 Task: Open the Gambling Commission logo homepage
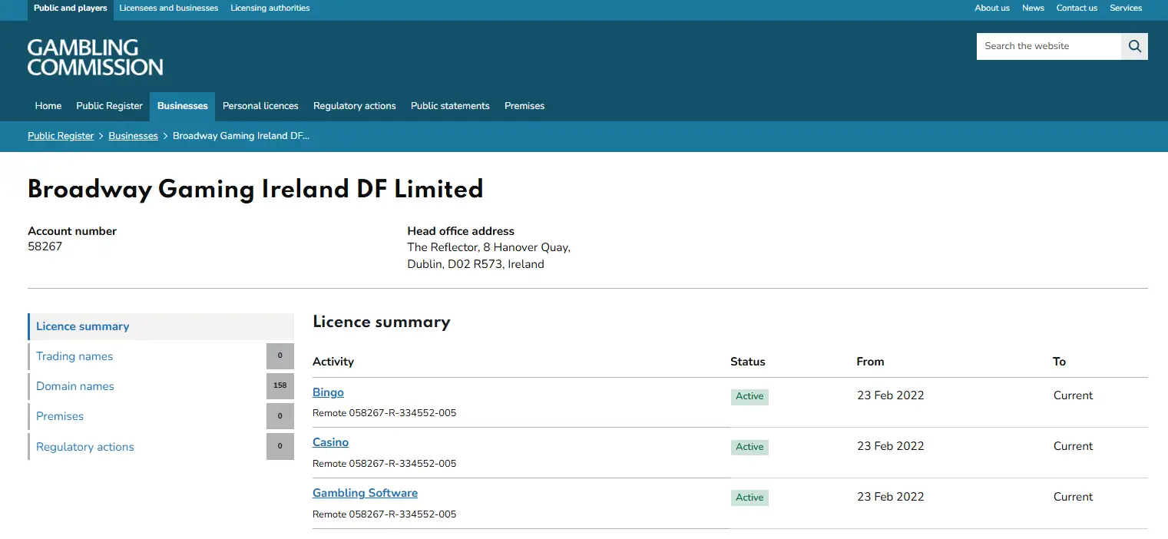(95, 58)
